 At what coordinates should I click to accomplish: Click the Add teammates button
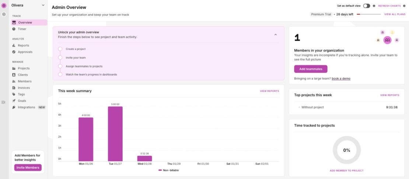click(x=311, y=69)
